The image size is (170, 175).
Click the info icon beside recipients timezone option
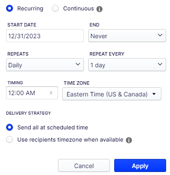pyautogui.click(x=129, y=140)
